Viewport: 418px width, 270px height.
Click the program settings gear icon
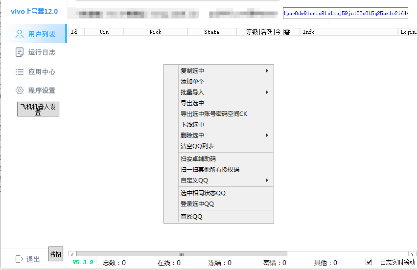click(x=20, y=90)
